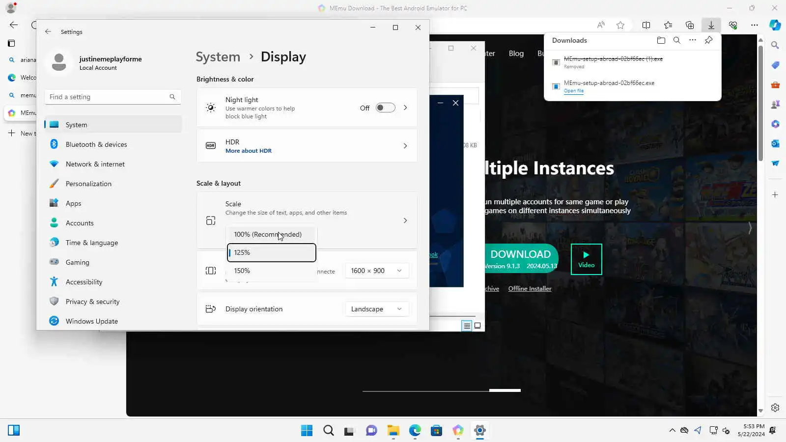This screenshot has width=786, height=442.
Task: Open Split screen in the Edge toolbar
Action: tap(646, 25)
